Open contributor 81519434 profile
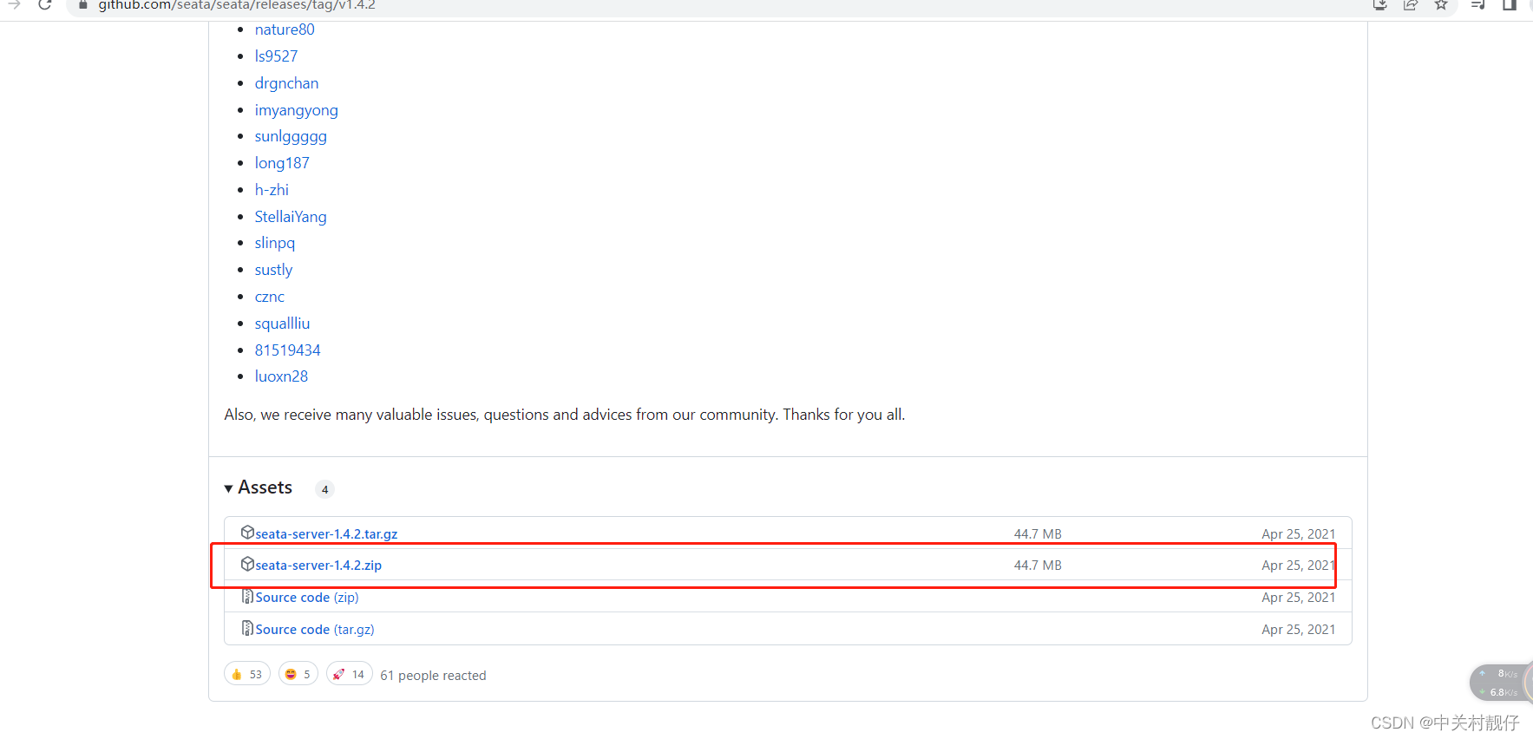This screenshot has width=1533, height=739. pos(287,350)
